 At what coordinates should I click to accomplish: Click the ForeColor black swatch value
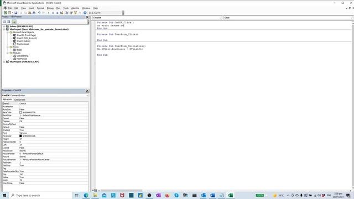(20, 136)
